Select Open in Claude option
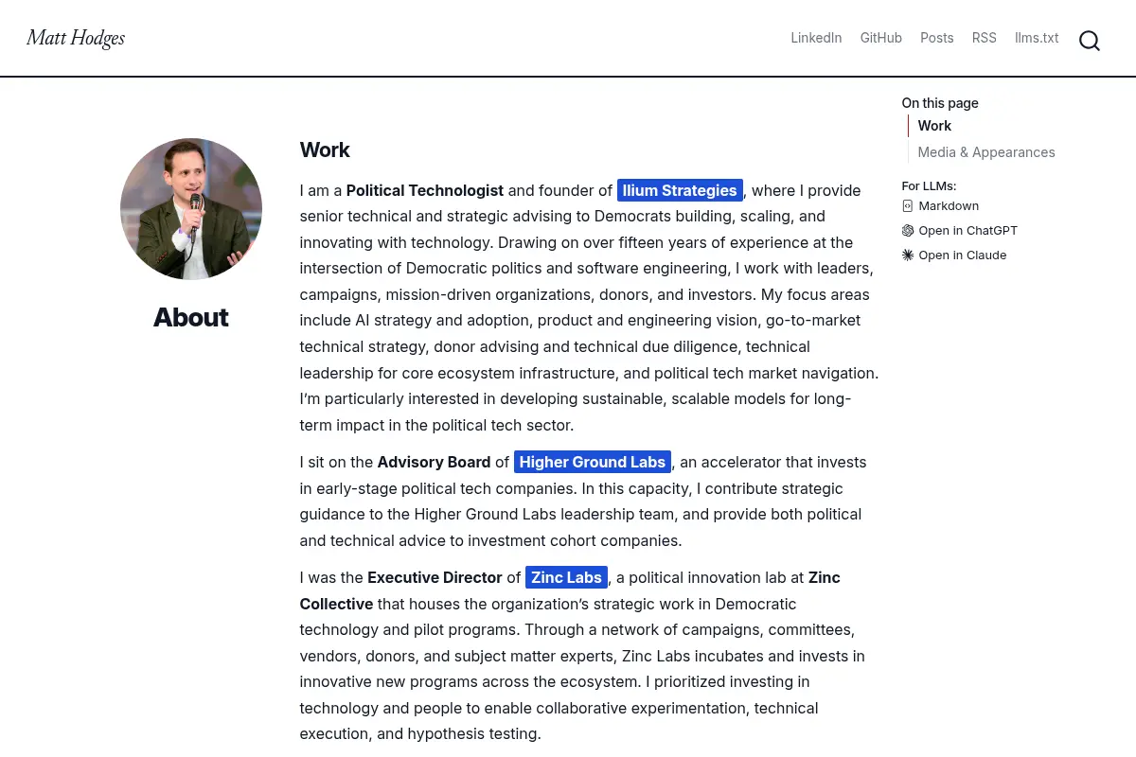 pyautogui.click(x=963, y=255)
